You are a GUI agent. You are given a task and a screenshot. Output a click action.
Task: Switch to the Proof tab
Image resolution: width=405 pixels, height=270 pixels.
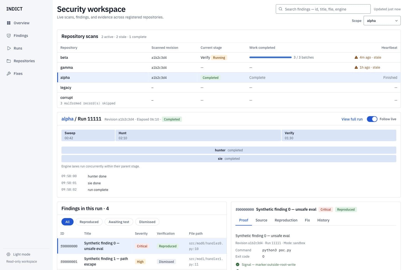(x=244, y=220)
